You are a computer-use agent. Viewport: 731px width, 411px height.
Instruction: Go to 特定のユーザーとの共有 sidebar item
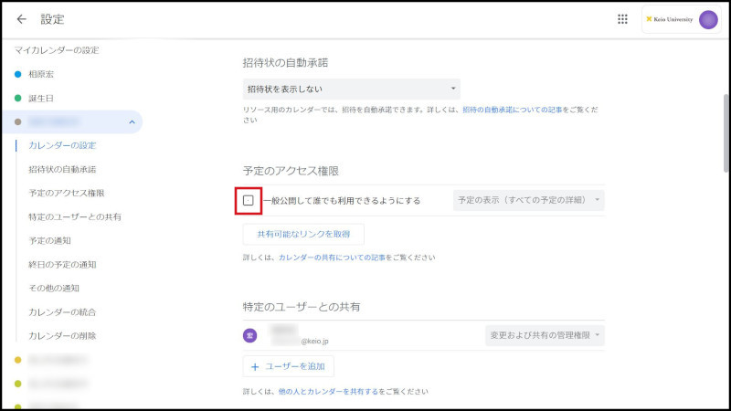pyautogui.click(x=75, y=216)
